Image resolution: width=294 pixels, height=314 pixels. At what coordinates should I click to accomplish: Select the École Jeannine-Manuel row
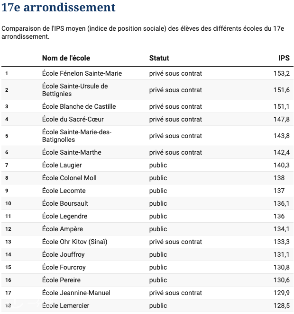click(147, 293)
